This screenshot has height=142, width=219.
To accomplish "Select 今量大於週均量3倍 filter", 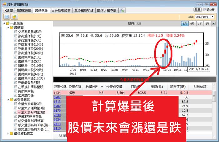I will click(31, 108).
